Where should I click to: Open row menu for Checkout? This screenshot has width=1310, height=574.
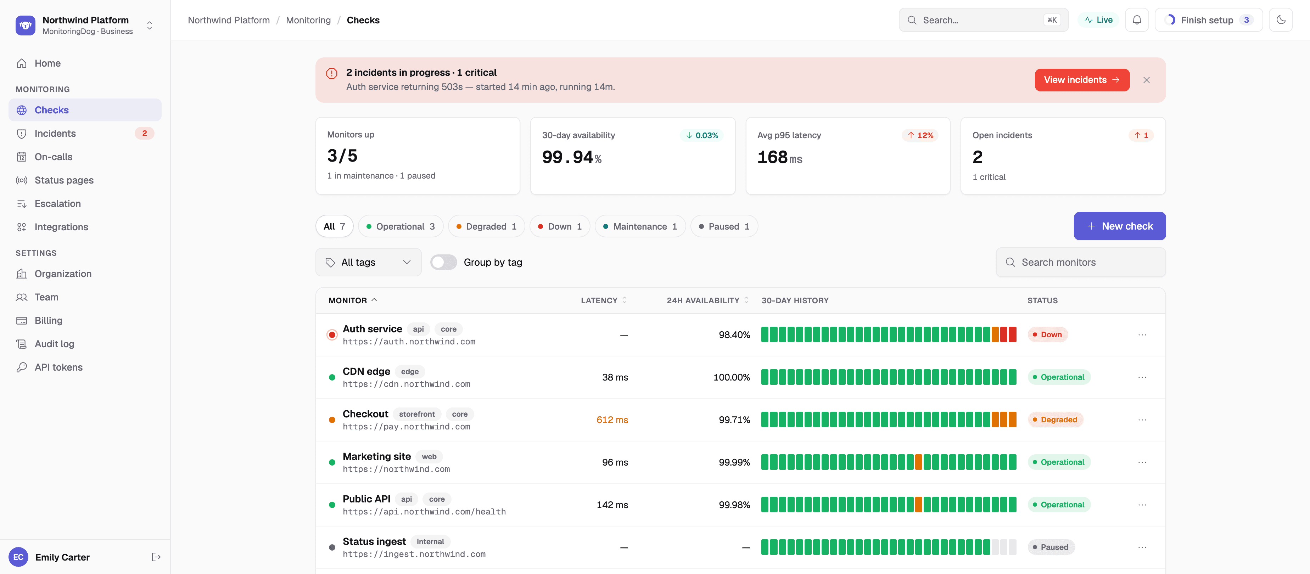(x=1142, y=420)
